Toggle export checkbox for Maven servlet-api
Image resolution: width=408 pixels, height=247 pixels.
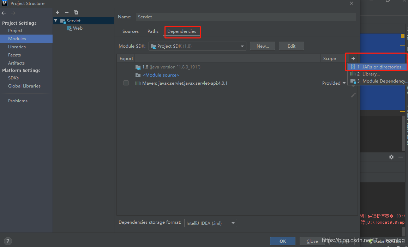point(126,83)
